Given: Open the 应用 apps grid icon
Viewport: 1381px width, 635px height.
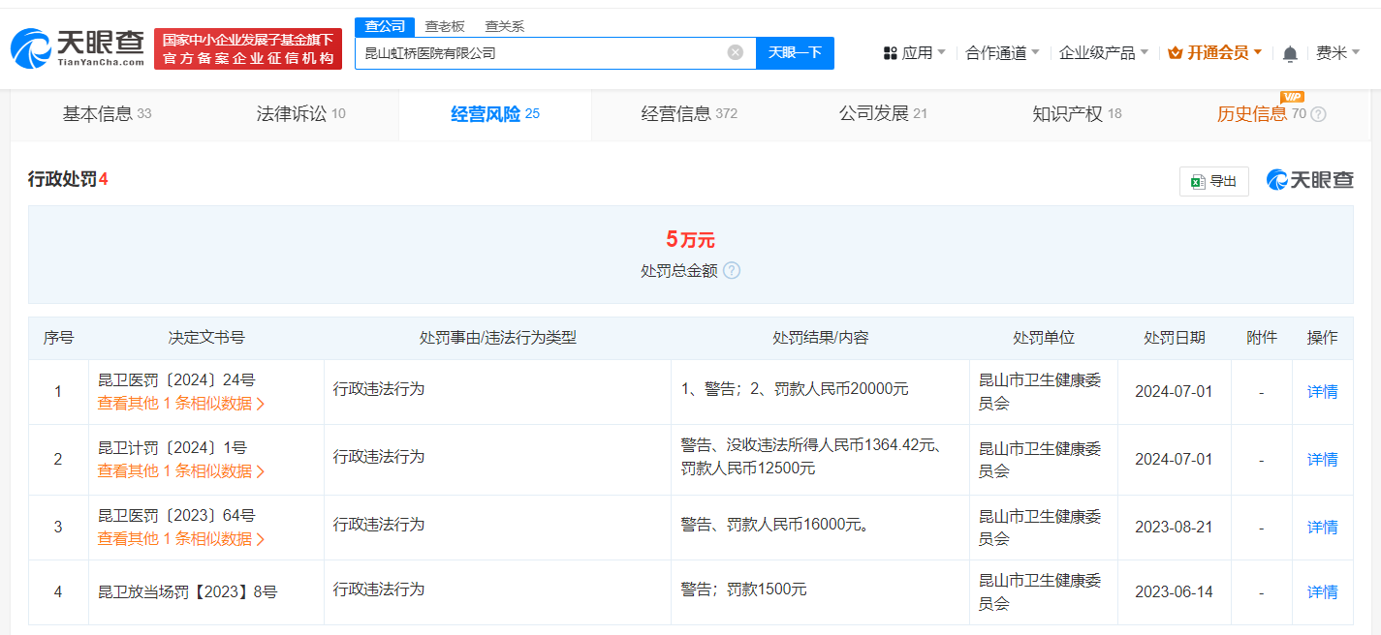Looking at the screenshot, I should (889, 52).
